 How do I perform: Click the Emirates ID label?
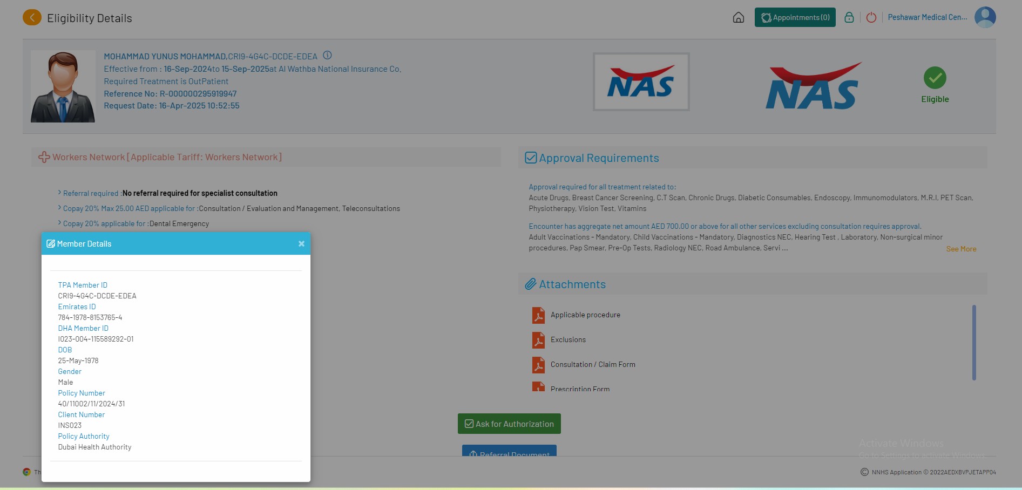coord(77,307)
